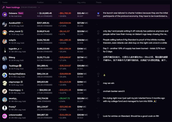Open BJiang avatar
Image resolution: width=172 pixels, height=122 pixels.
(5, 59)
